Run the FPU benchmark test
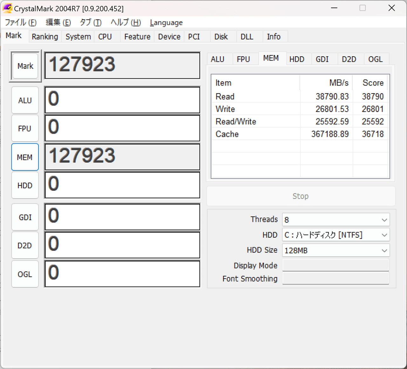 coord(25,129)
